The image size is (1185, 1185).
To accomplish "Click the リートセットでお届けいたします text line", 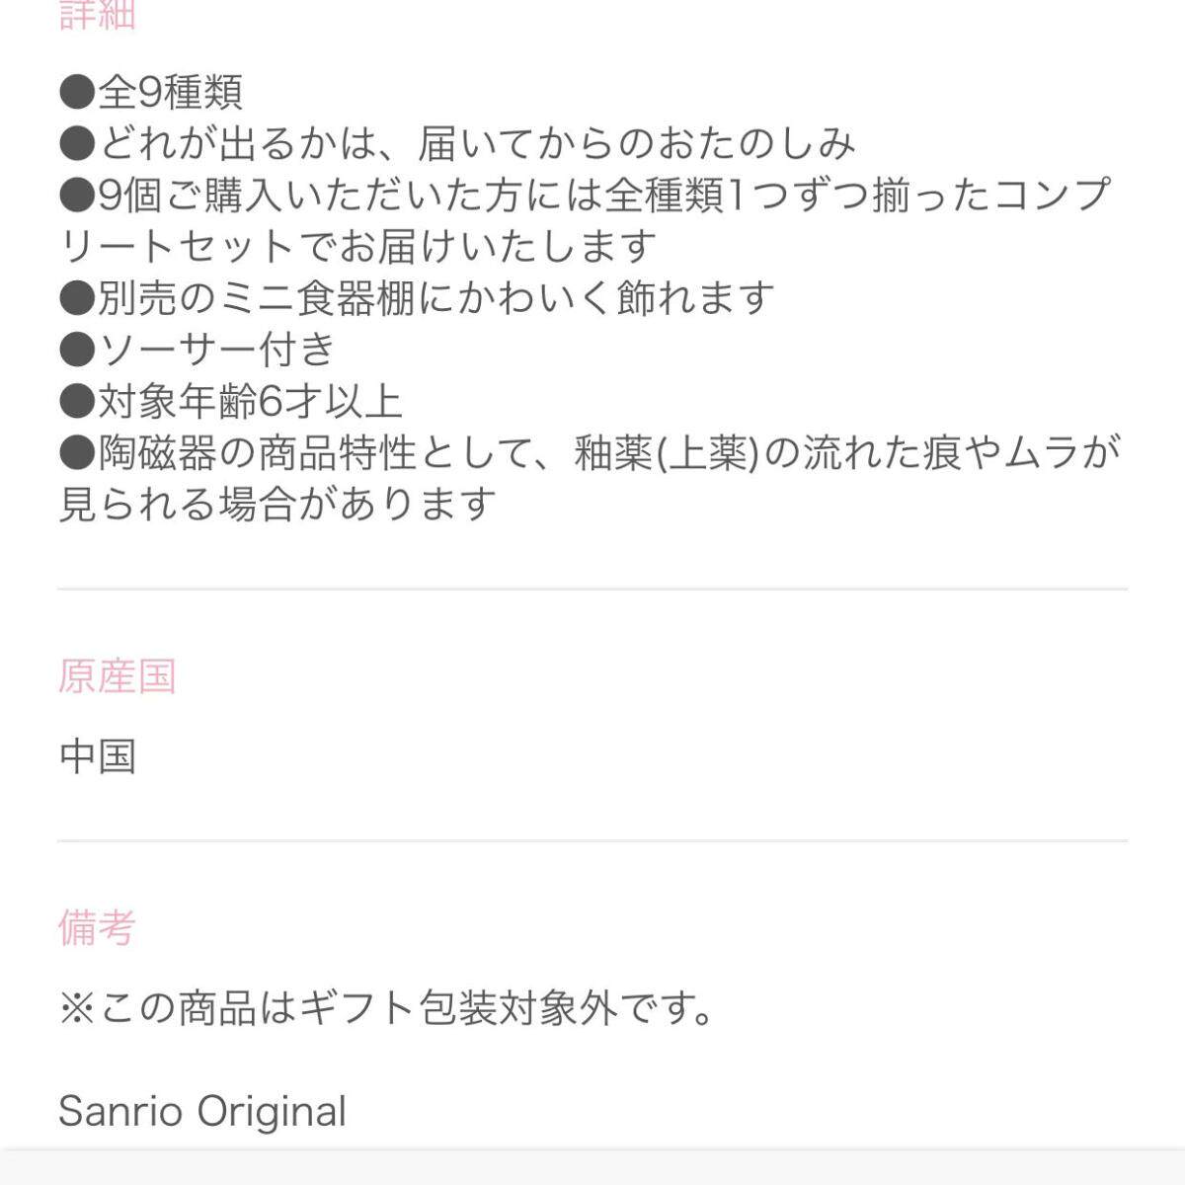I will [x=357, y=247].
